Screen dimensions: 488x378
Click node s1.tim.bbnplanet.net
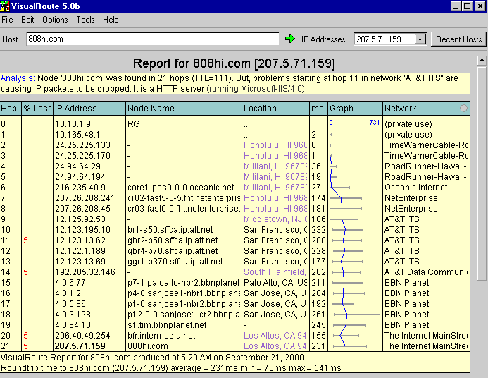[x=167, y=325]
